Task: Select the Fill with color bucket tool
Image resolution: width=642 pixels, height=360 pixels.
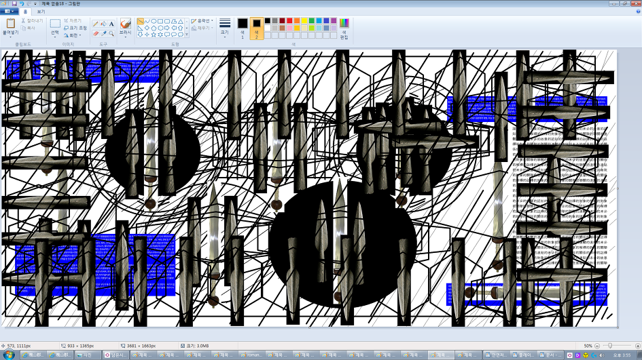Action: [x=103, y=24]
